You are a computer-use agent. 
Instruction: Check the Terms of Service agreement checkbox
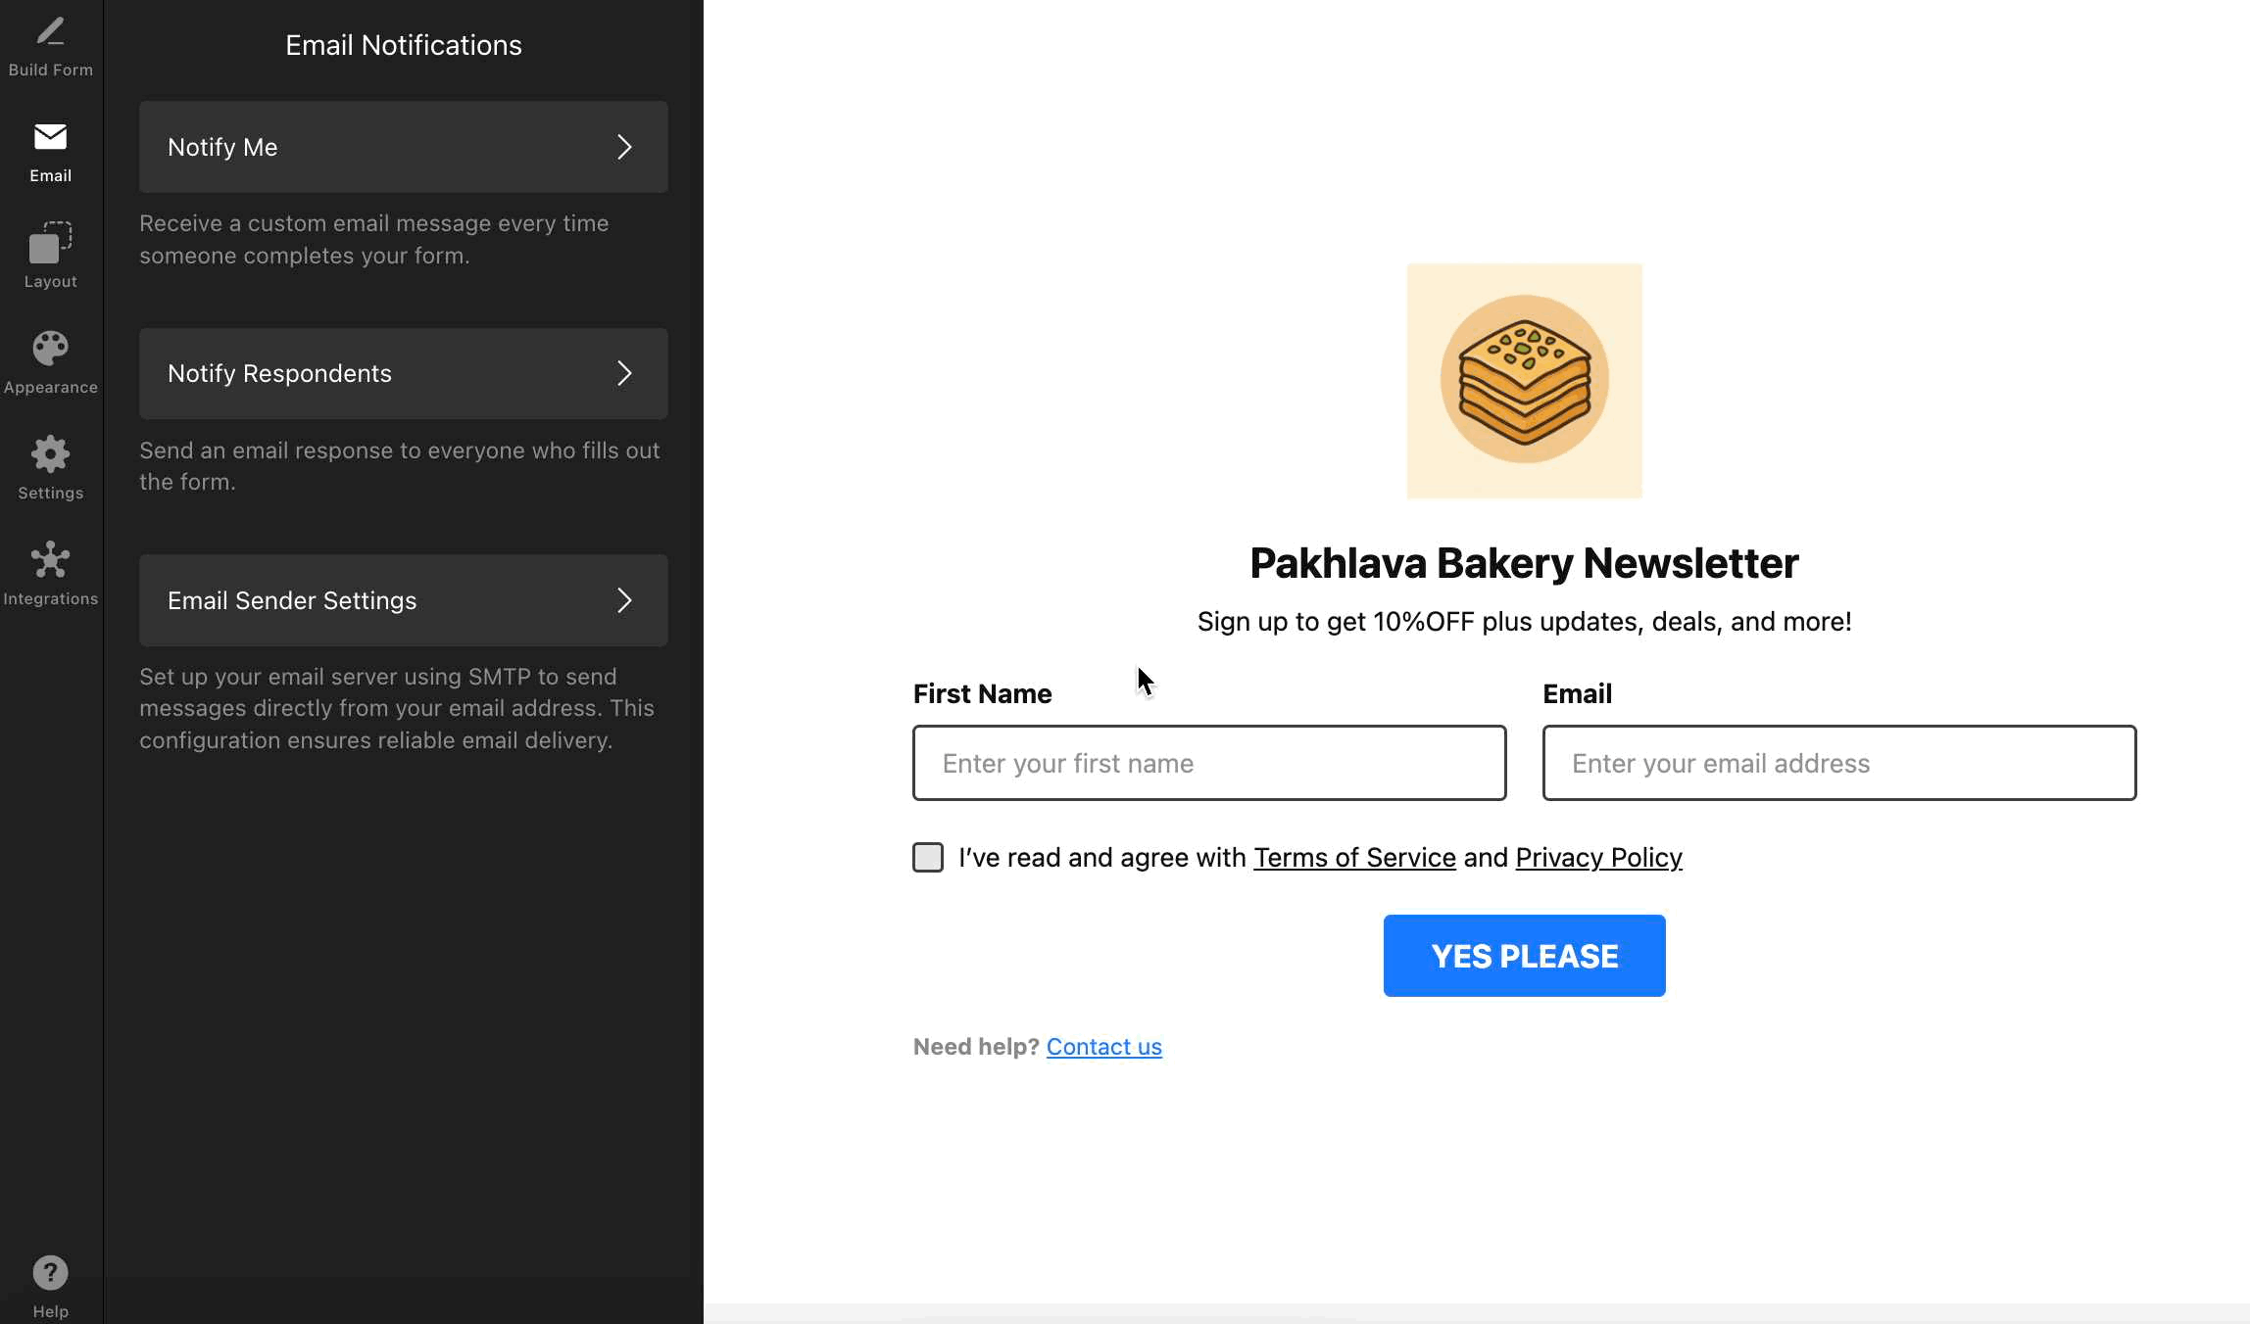tap(928, 857)
